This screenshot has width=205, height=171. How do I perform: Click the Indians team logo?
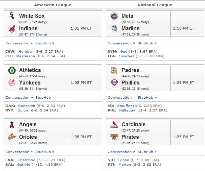click(12, 29)
